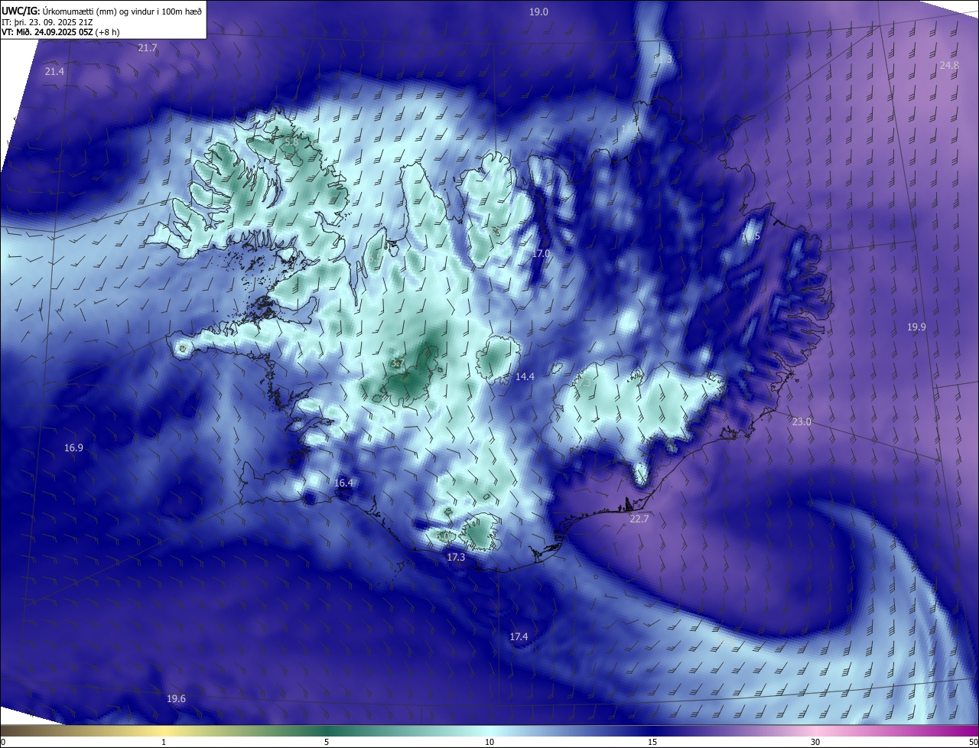Click the 17.3 value label
The image size is (979, 748).
456,558
